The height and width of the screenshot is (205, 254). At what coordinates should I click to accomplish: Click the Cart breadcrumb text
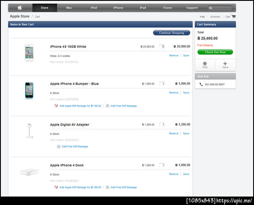(x=37, y=16)
